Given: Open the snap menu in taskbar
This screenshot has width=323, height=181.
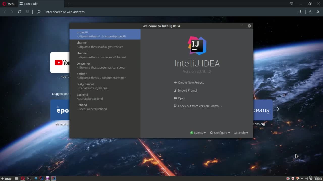Looking at the screenshot, I should [6, 179].
